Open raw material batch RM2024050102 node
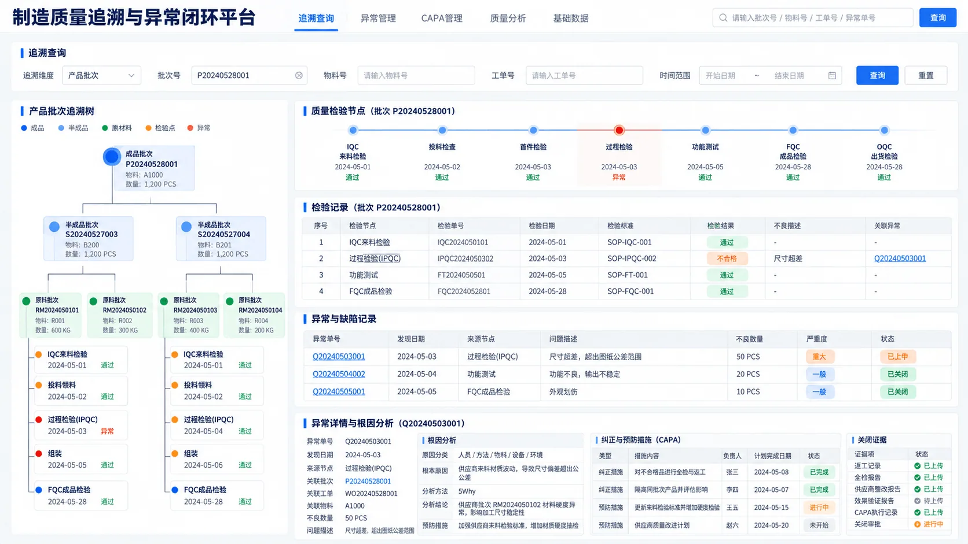 click(119, 315)
